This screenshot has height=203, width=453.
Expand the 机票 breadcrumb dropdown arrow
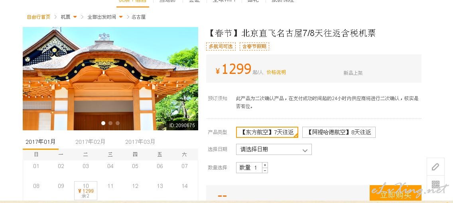coord(75,17)
